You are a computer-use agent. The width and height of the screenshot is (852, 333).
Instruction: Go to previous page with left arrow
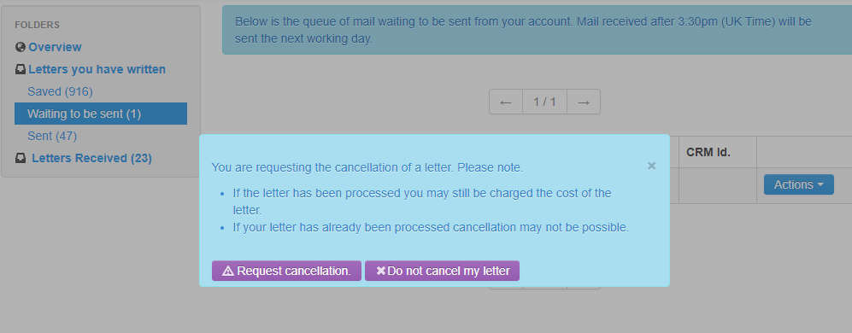(x=506, y=102)
